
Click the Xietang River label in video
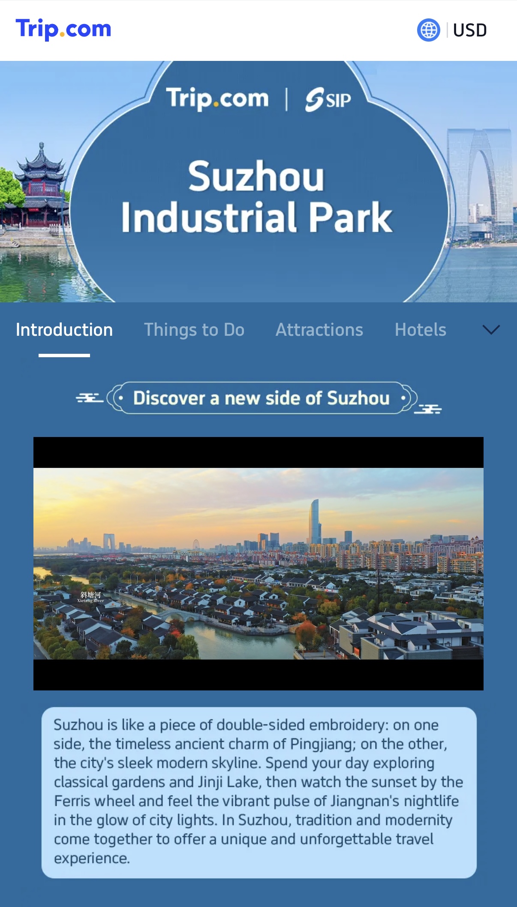click(90, 597)
